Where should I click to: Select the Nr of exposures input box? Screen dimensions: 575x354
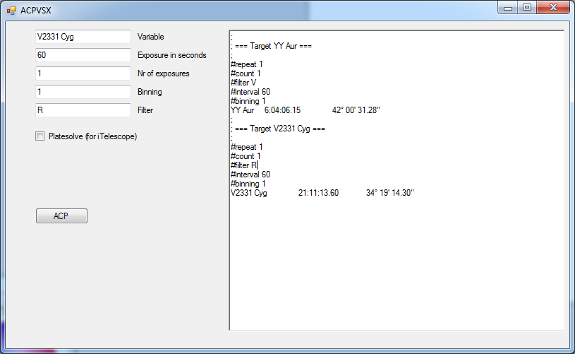click(x=83, y=73)
